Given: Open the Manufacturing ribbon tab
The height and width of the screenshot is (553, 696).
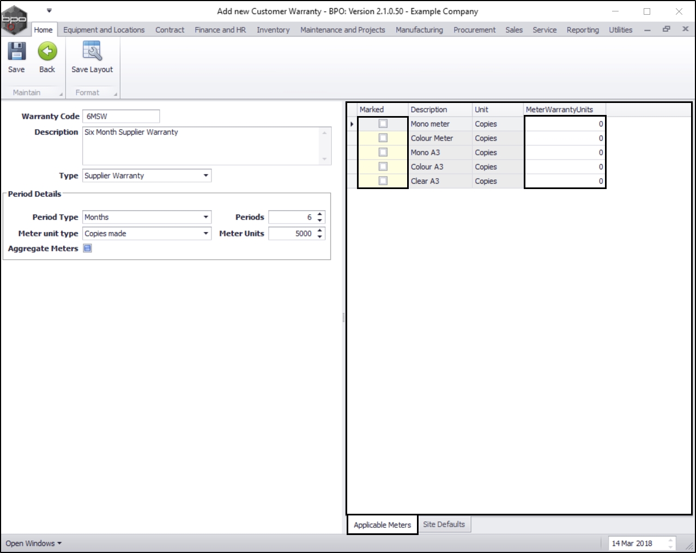Looking at the screenshot, I should pos(419,30).
